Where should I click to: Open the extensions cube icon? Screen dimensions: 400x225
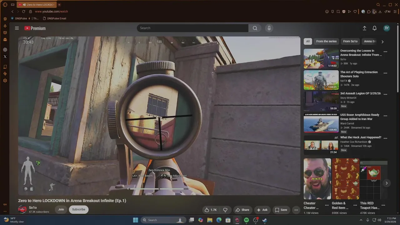tap(369, 12)
